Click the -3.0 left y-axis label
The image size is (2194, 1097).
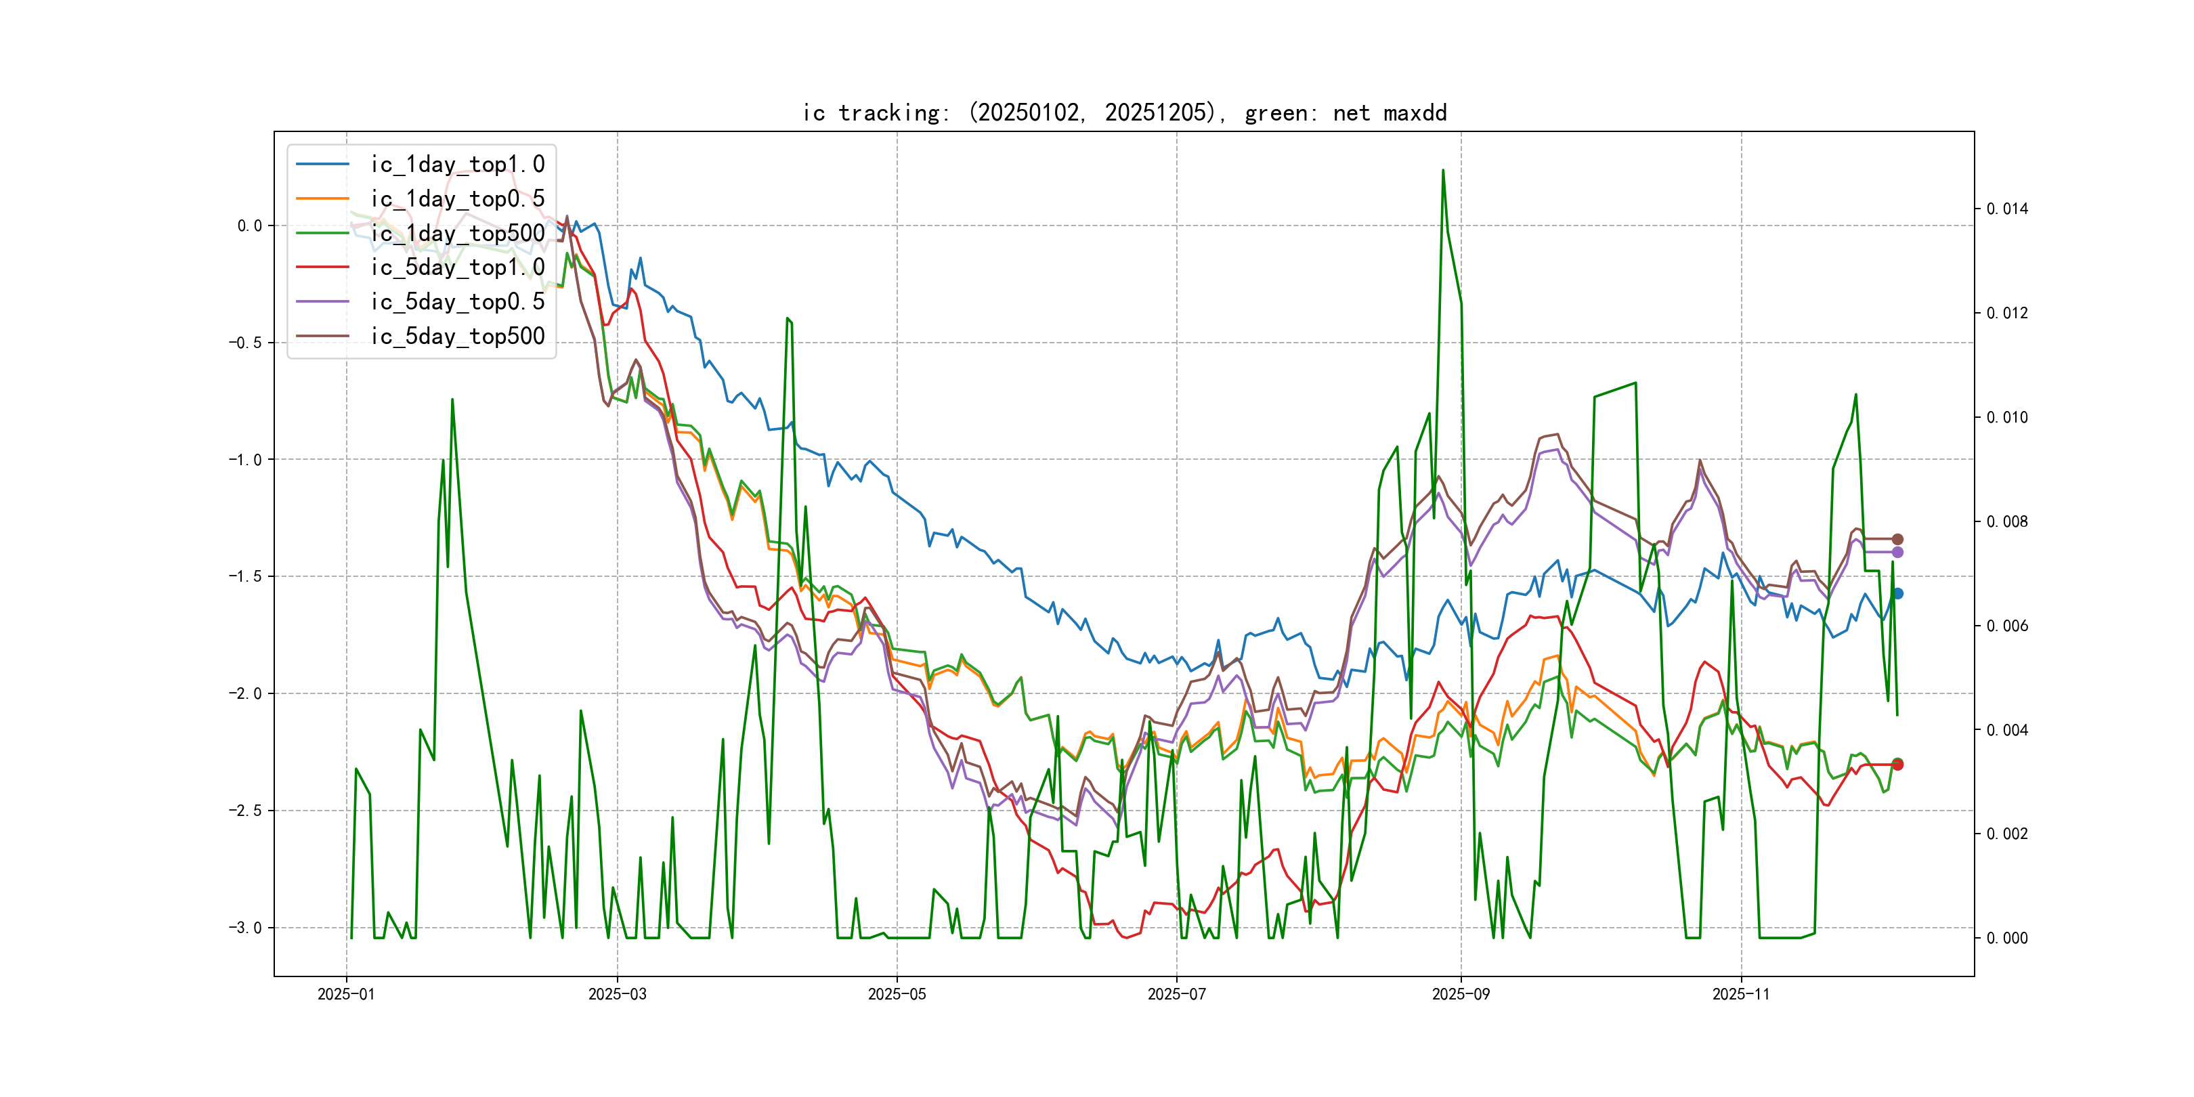pos(244,928)
